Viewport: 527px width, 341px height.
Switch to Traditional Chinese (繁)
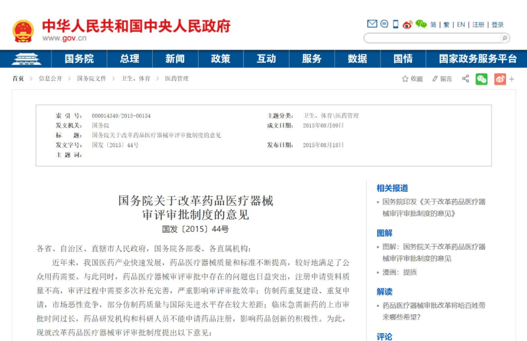tap(446, 25)
